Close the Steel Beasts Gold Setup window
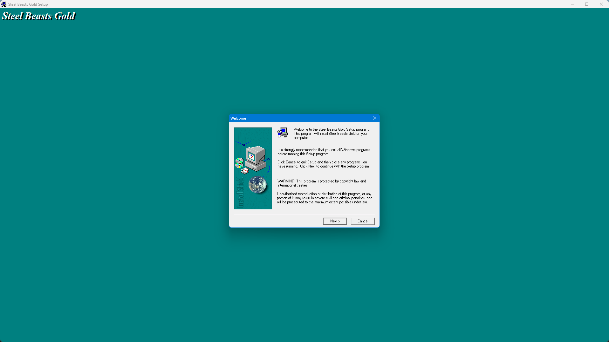 click(x=601, y=4)
